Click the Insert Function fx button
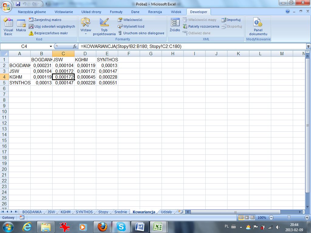 tap(75, 46)
